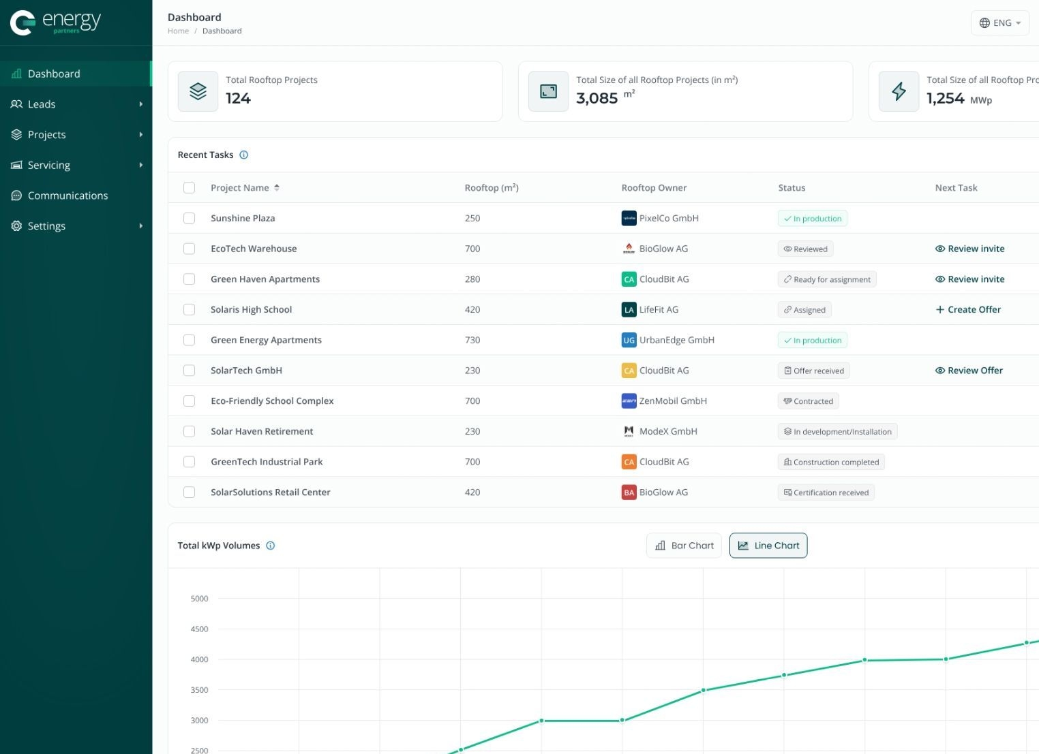Viewport: 1039px width, 754px height.
Task: Click Review Offer for SolarTech GmbH
Action: point(969,371)
